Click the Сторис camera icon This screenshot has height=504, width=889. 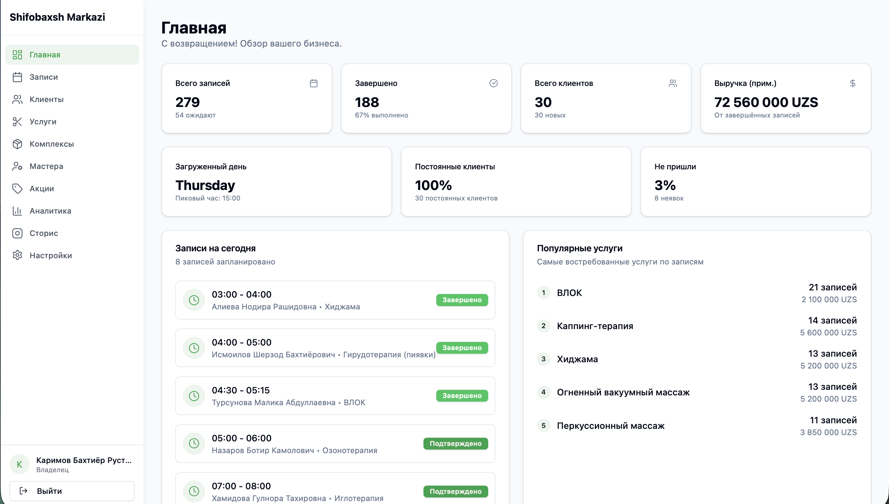tap(17, 233)
